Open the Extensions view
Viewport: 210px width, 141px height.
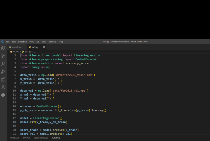coord(3,79)
